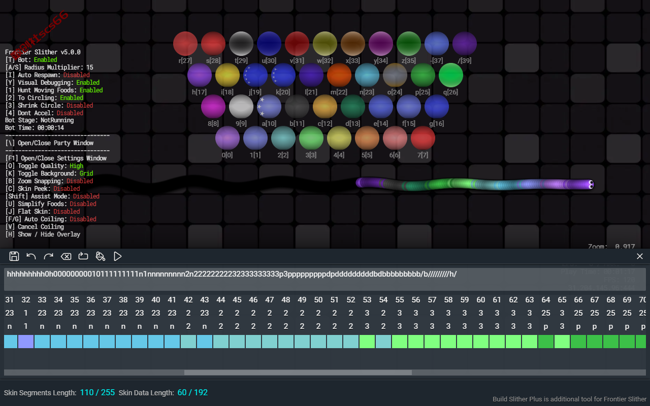Pick the white ball labeled 9[9]
The height and width of the screenshot is (406, 650).
tap(241, 107)
